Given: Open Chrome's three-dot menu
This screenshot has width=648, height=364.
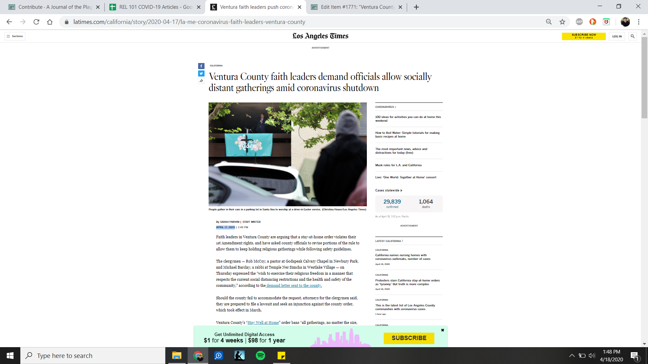Looking at the screenshot, I should [639, 22].
